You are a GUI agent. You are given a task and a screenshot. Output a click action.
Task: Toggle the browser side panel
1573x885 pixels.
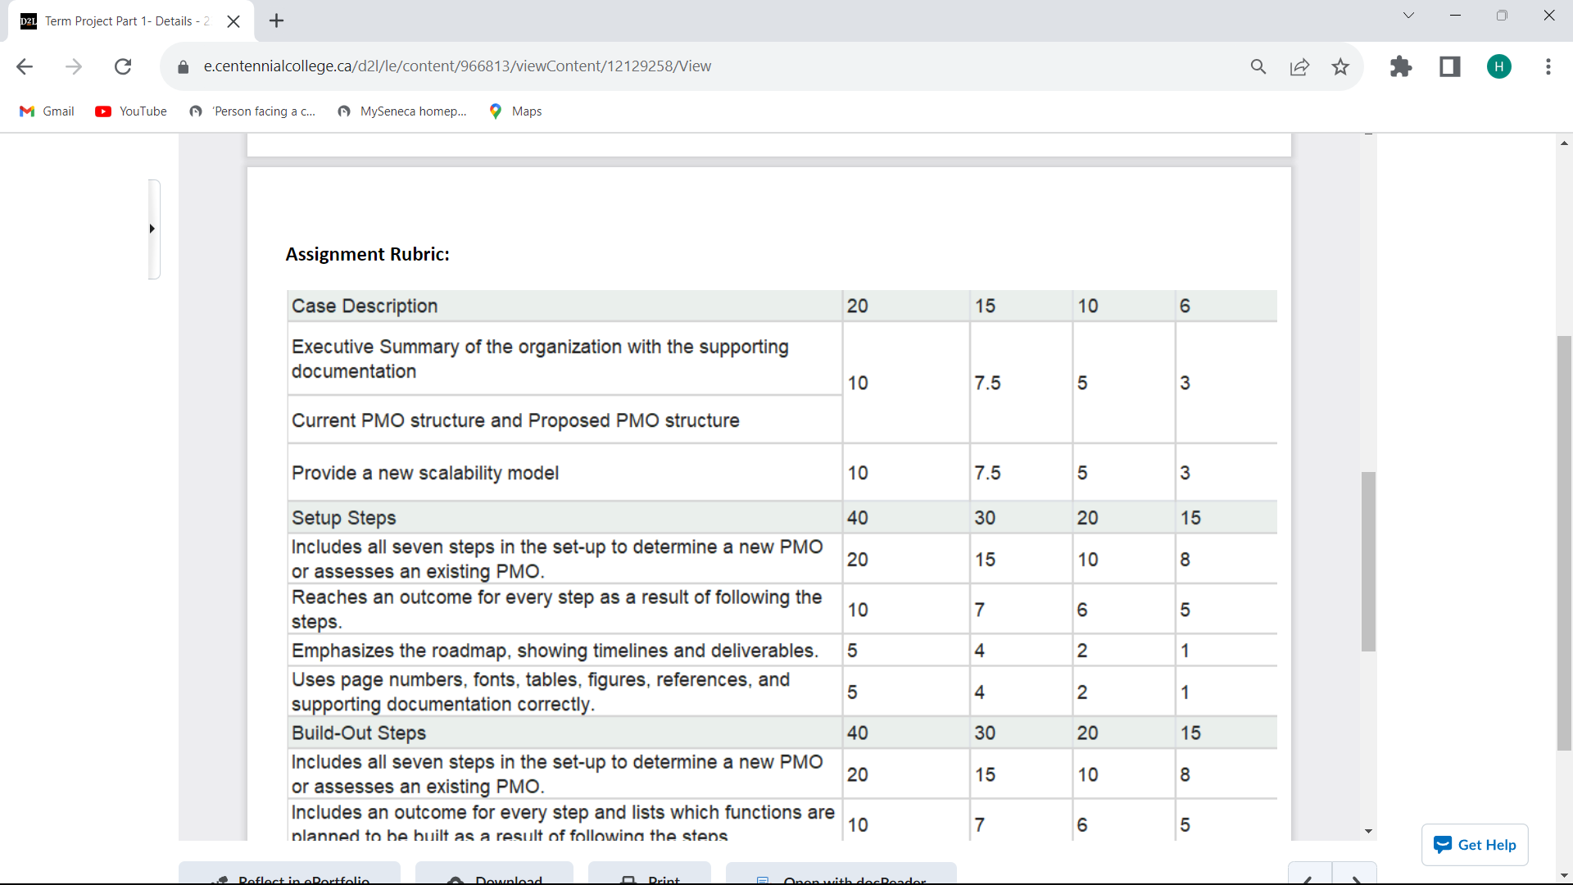pos(1450,66)
